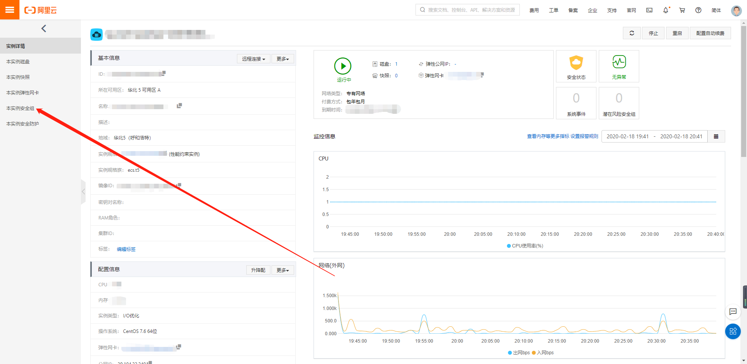This screenshot has width=747, height=364.
Task: Open 本实例安全防护 in sidebar
Action: [x=40, y=124]
